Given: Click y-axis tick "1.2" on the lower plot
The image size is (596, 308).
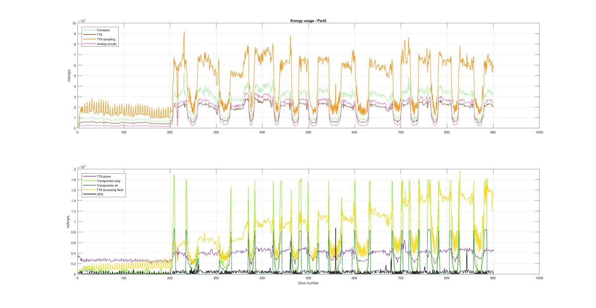Looking at the screenshot, I should click(x=73, y=211).
